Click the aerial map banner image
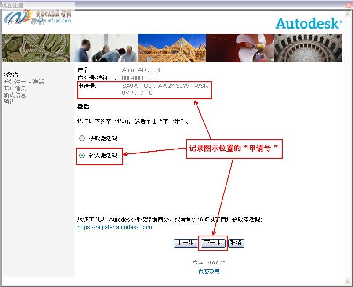 pos(36,48)
